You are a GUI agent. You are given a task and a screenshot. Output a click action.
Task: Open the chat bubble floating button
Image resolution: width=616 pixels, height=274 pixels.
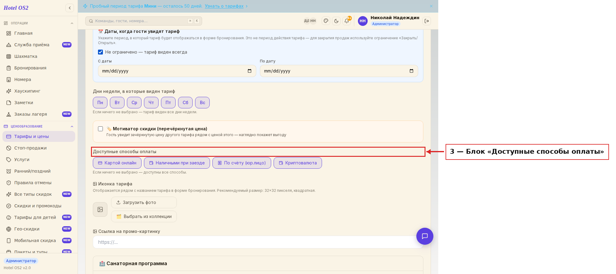tap(425, 236)
